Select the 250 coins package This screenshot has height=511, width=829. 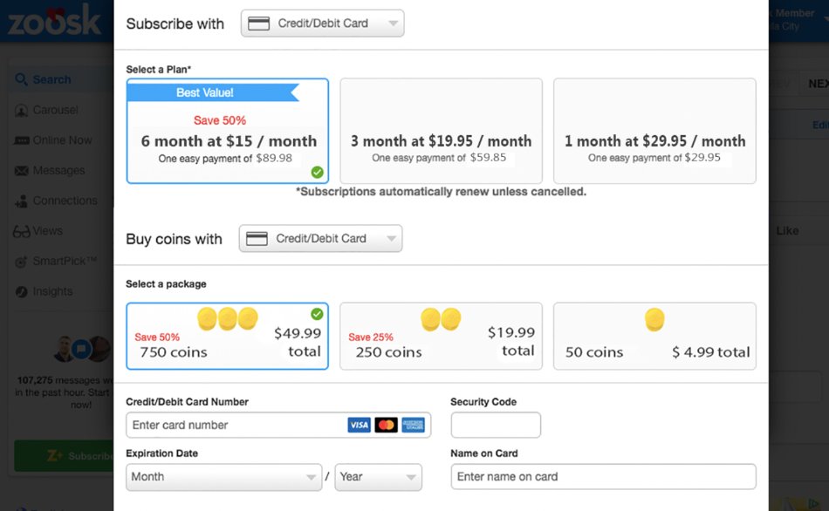pyautogui.click(x=441, y=336)
